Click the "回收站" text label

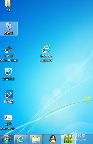[x=9, y=33]
